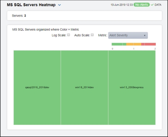Click the MS SQL Servers Heatmap title
168x137 pixels.
(31, 5)
